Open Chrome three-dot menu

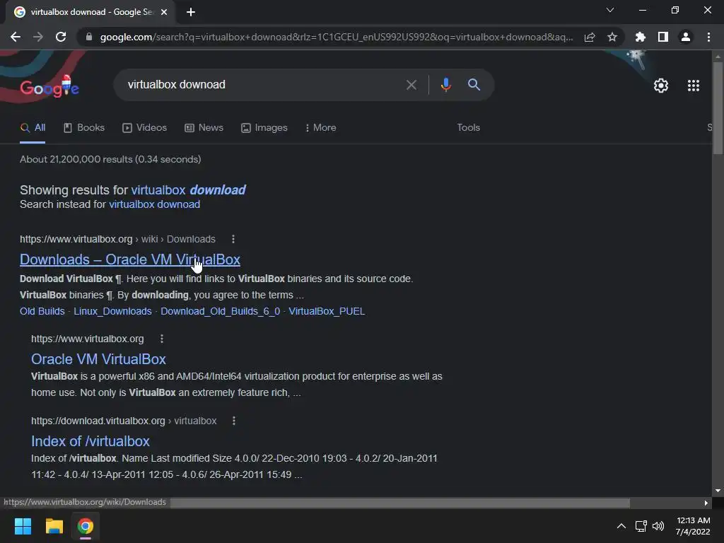tap(708, 37)
